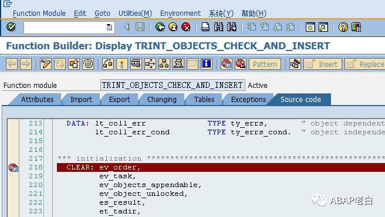Click the Activate matchstick icon
This screenshot has width=385, height=217.
pos(122,64)
